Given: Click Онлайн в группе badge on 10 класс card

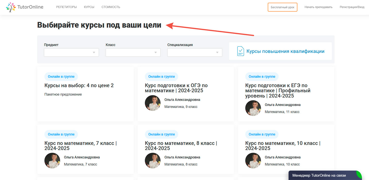Looking at the screenshot, I should (262, 134).
